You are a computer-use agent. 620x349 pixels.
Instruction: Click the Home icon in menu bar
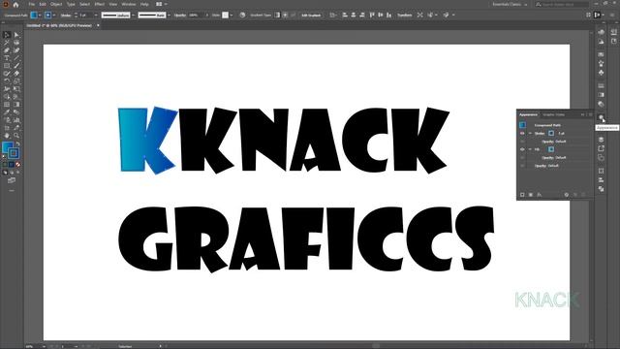pyautogui.click(x=15, y=4)
